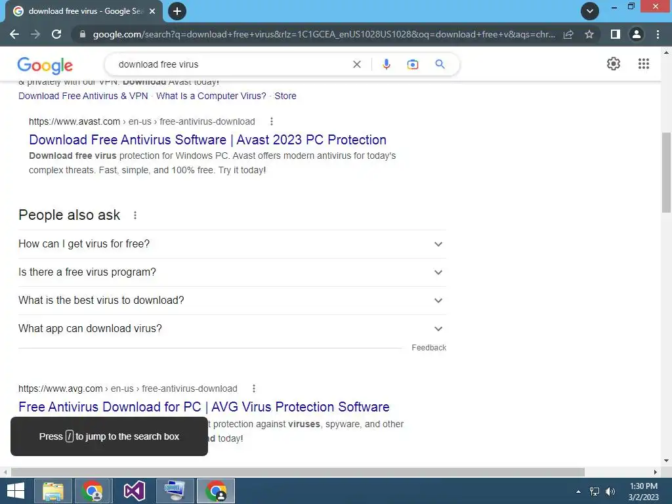Share this page icon in address bar
This screenshot has width=672, height=504.
pos(568,34)
